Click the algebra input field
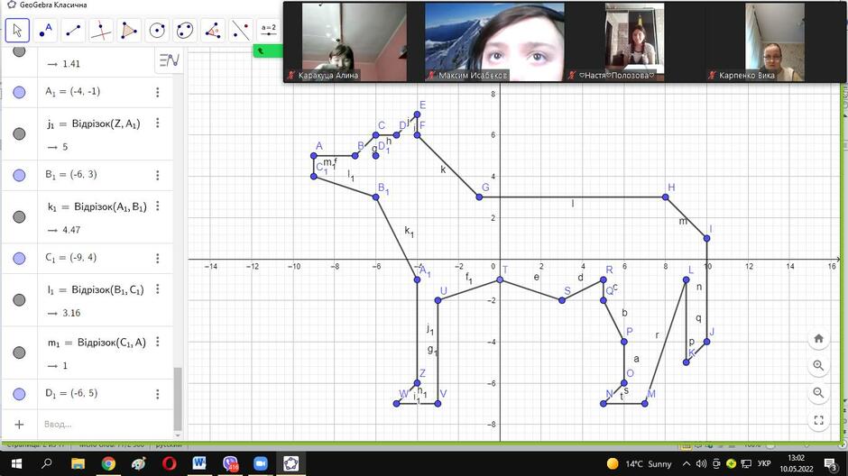Screen dimensions: 848x476 [x=106, y=424]
